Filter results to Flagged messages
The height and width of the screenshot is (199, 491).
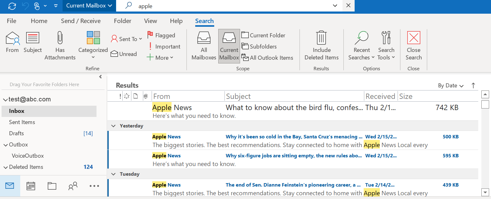pyautogui.click(x=161, y=35)
